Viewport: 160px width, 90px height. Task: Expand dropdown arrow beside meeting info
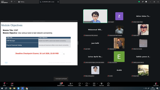pos(14,1)
